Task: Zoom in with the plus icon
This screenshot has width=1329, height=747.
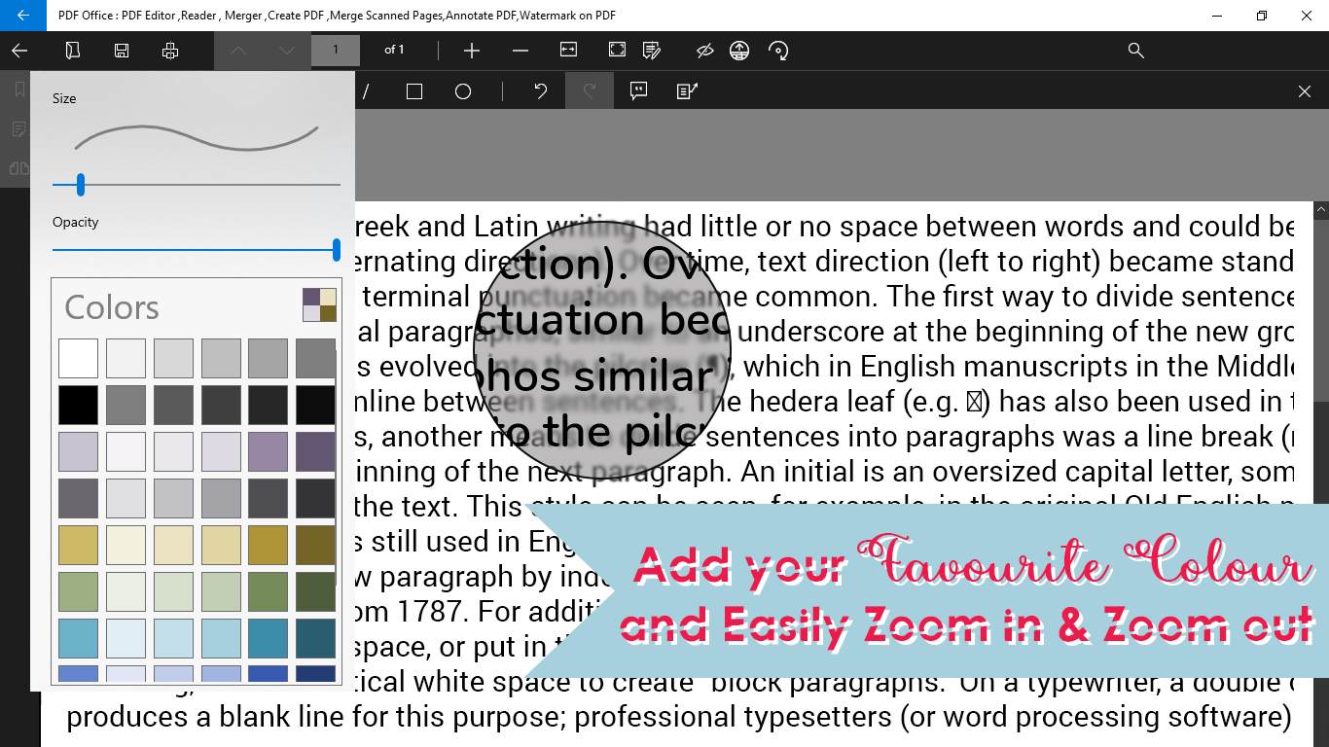Action: coord(472,51)
